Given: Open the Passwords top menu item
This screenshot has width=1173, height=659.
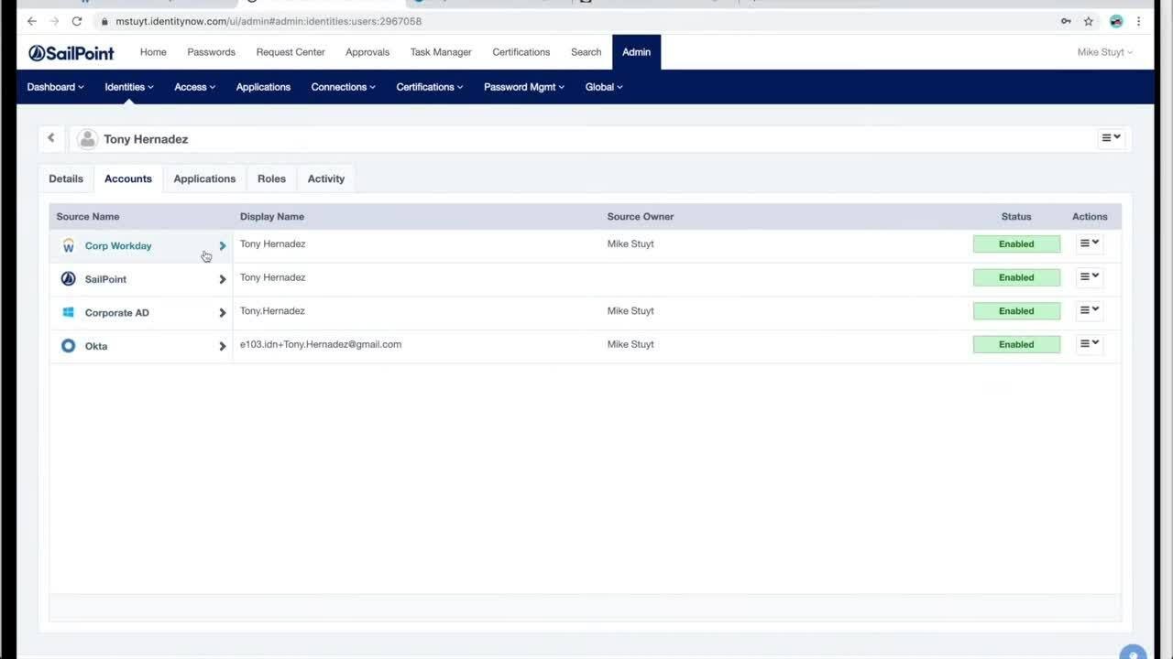Looking at the screenshot, I should [x=211, y=52].
